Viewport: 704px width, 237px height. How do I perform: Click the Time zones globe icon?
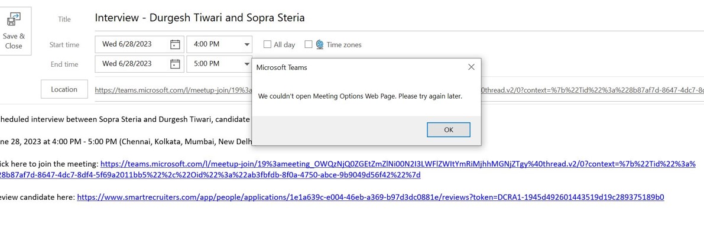tap(320, 44)
